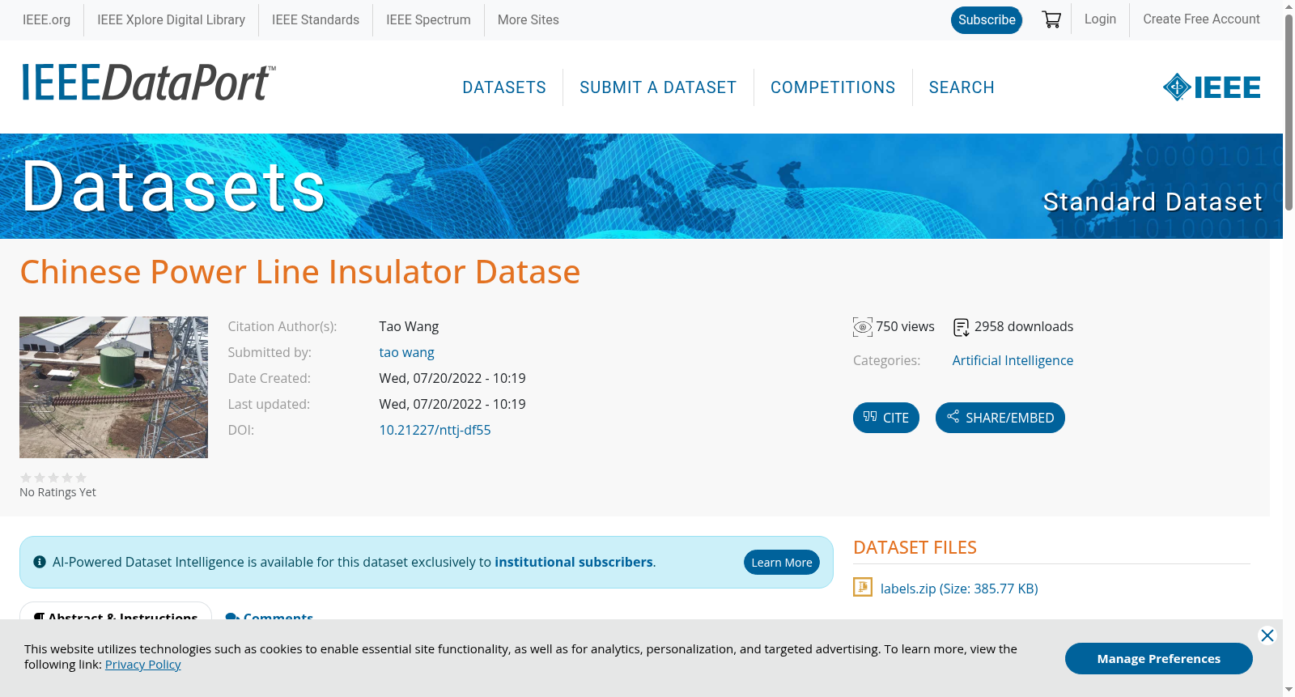Click the Subscribe button
The height and width of the screenshot is (697, 1295).
[987, 20]
